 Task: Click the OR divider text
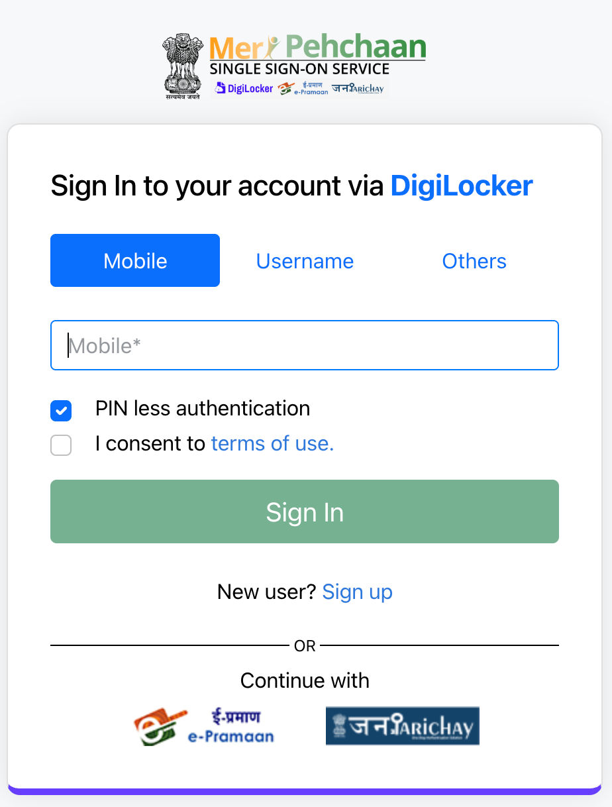point(305,645)
